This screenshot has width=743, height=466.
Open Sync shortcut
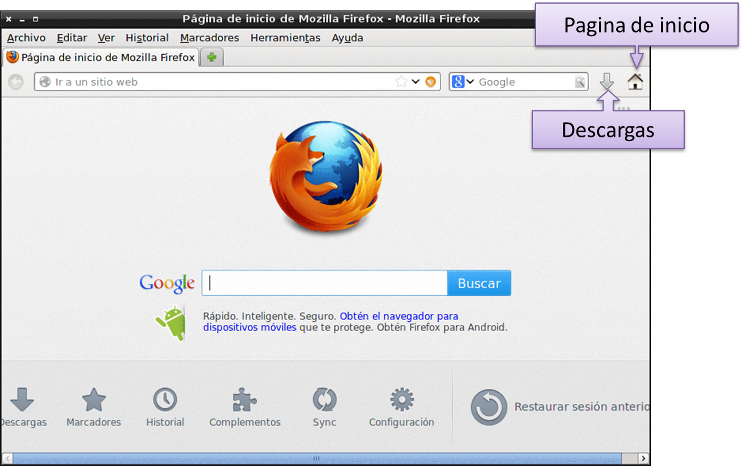325,407
